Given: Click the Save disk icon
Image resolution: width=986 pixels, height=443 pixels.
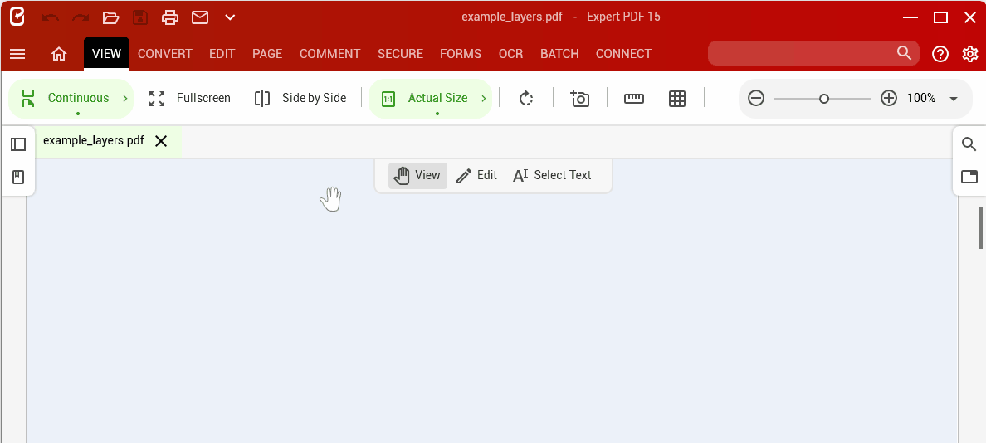Looking at the screenshot, I should (x=140, y=17).
